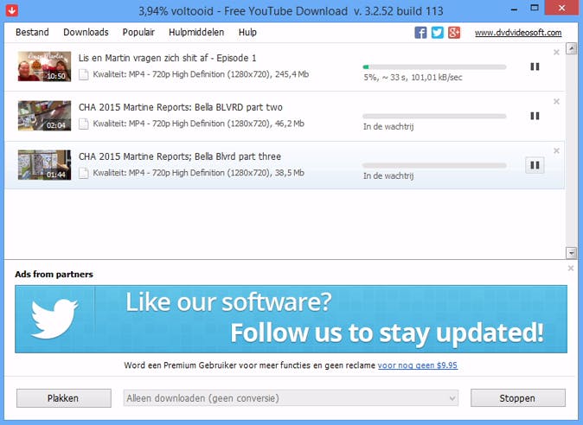Image resolution: width=583 pixels, height=425 pixels.
Task: Click the scroll down arrow of list
Action: tap(571, 253)
